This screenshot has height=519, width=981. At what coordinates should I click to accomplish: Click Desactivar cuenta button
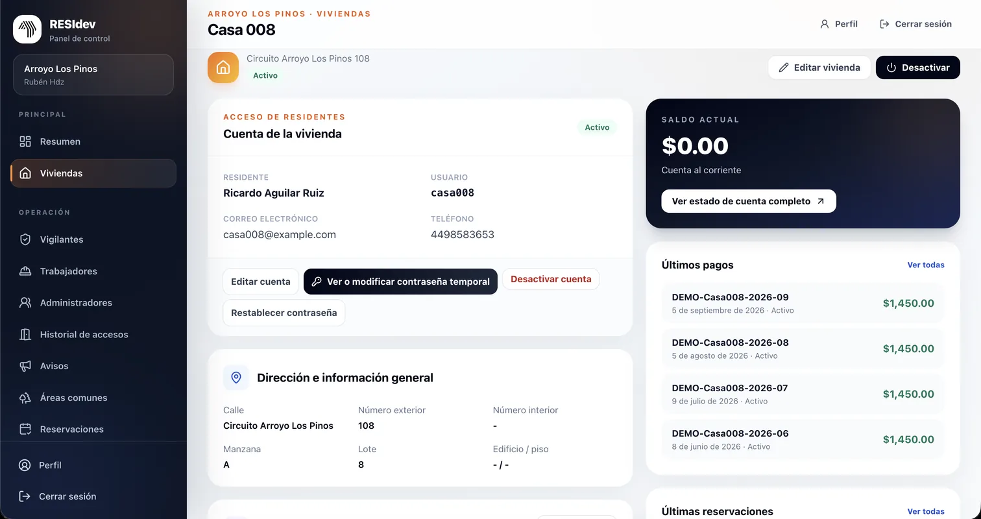551,279
